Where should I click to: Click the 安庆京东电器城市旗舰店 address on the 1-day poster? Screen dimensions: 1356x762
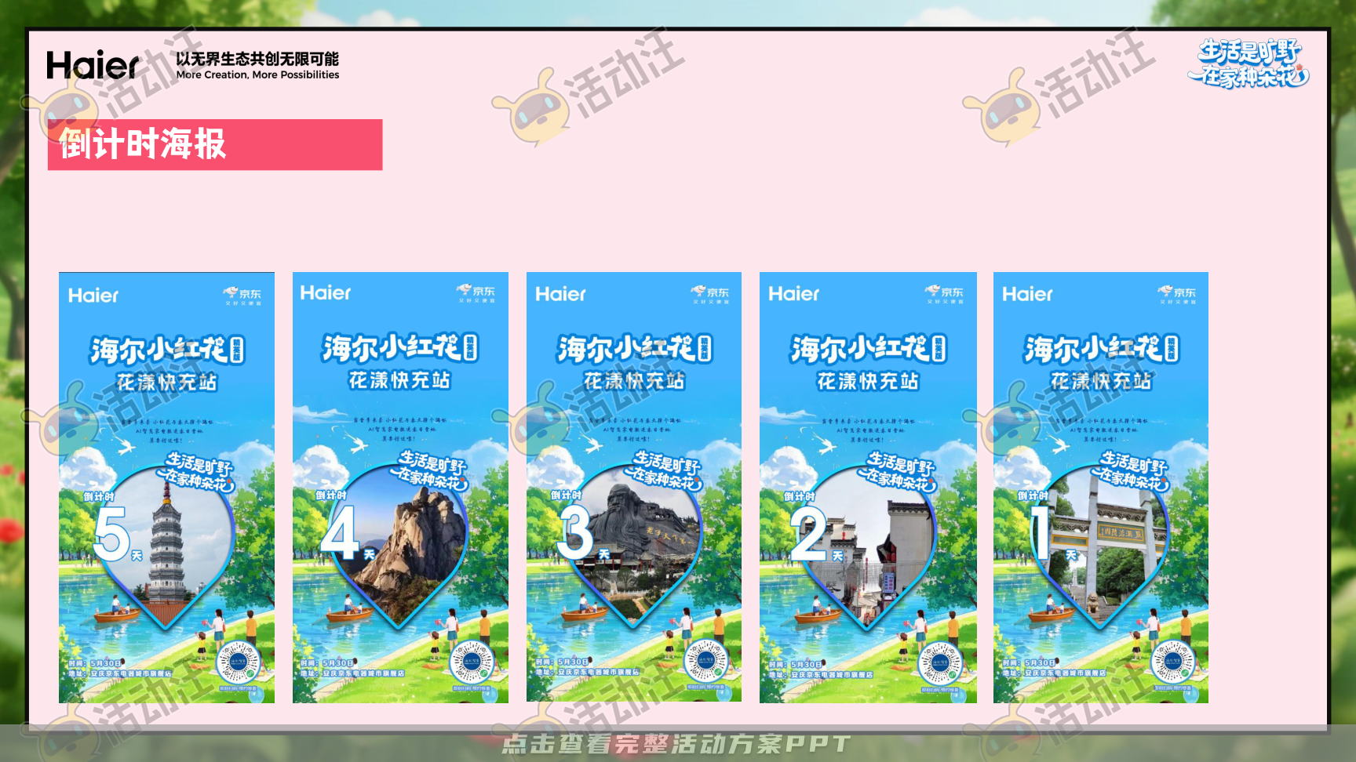click(x=1065, y=673)
